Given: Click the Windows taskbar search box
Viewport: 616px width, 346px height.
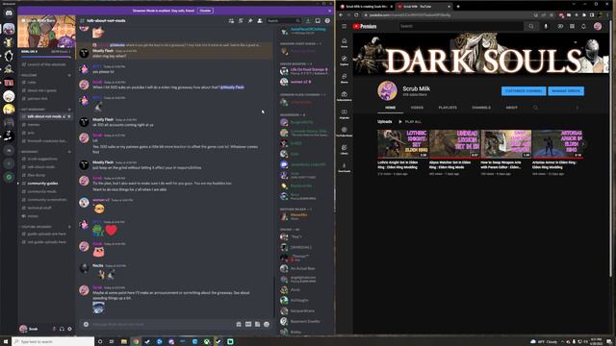Looking at the screenshot, I should tap(53, 342).
